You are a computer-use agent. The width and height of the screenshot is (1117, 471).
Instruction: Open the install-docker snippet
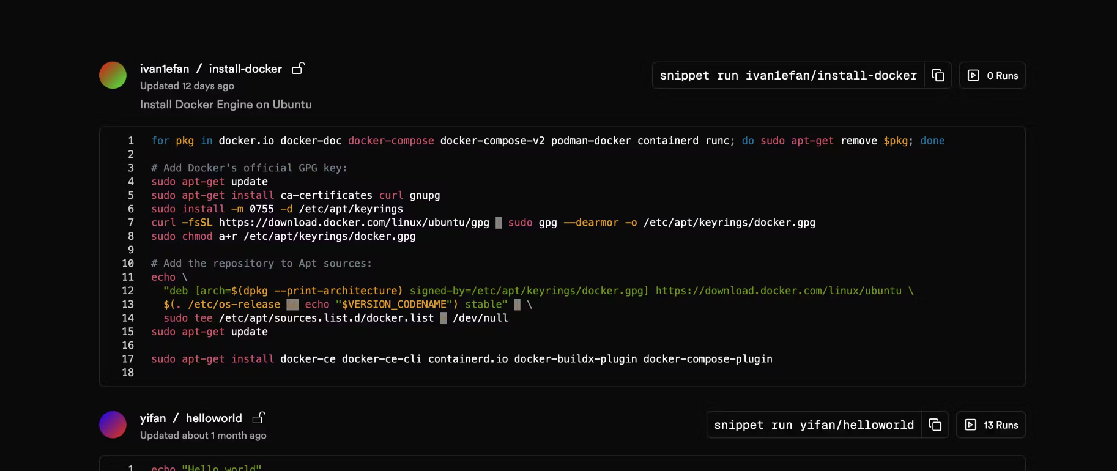pos(245,69)
